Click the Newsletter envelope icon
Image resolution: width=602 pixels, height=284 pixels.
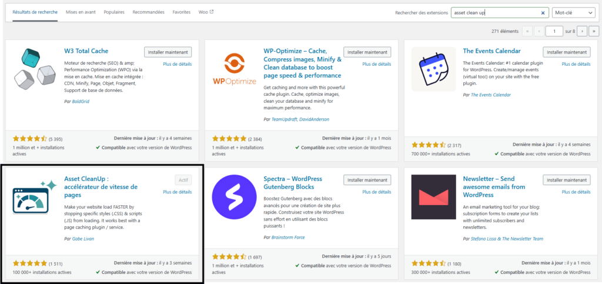click(434, 197)
